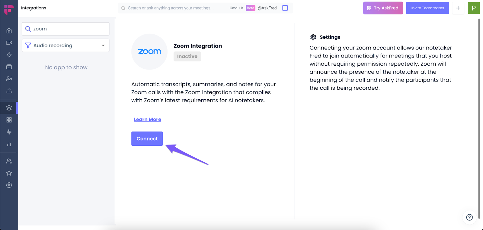483x230 pixels.
Task: Open the Meetings camera icon in sidebar
Action: coord(9,42)
